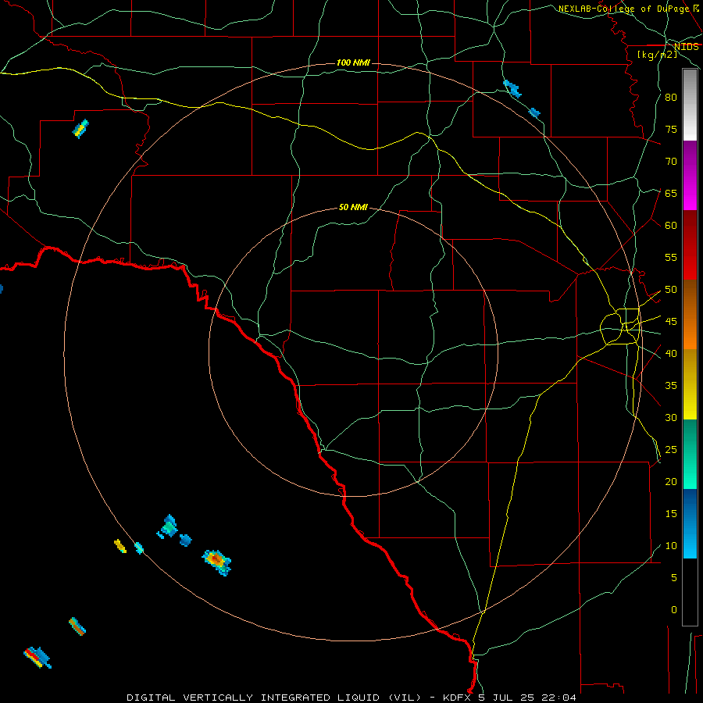This screenshot has width=703, height=703.
Task: Click the legend value '25'
Action: tap(671, 450)
